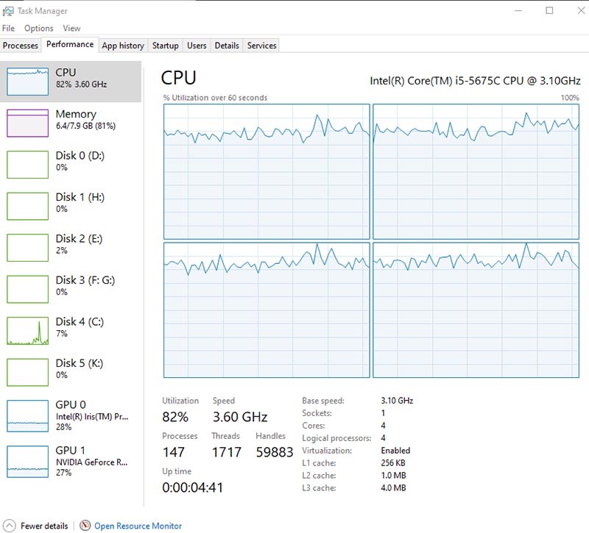This screenshot has width=589, height=533.
Task: Collapse view with Fewer details arrow
Action: (x=10, y=526)
